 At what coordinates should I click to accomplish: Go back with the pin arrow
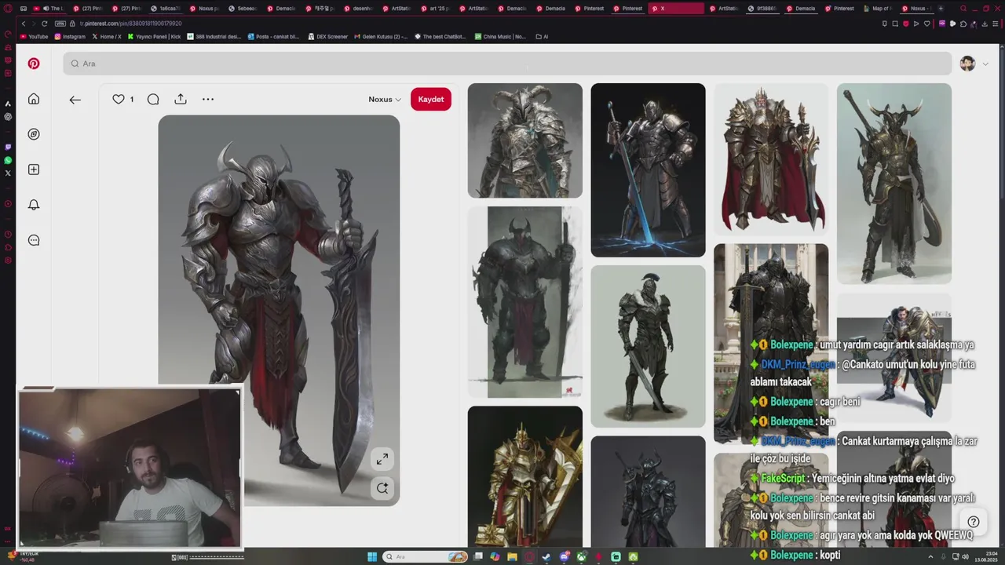pyautogui.click(x=75, y=100)
